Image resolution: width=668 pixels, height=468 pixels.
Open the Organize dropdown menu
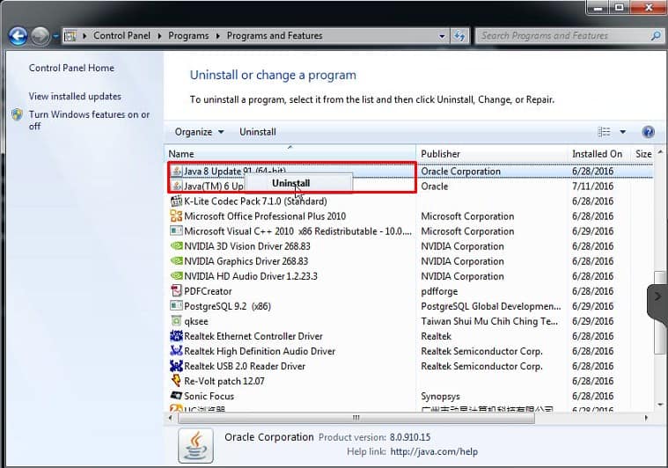tap(200, 132)
